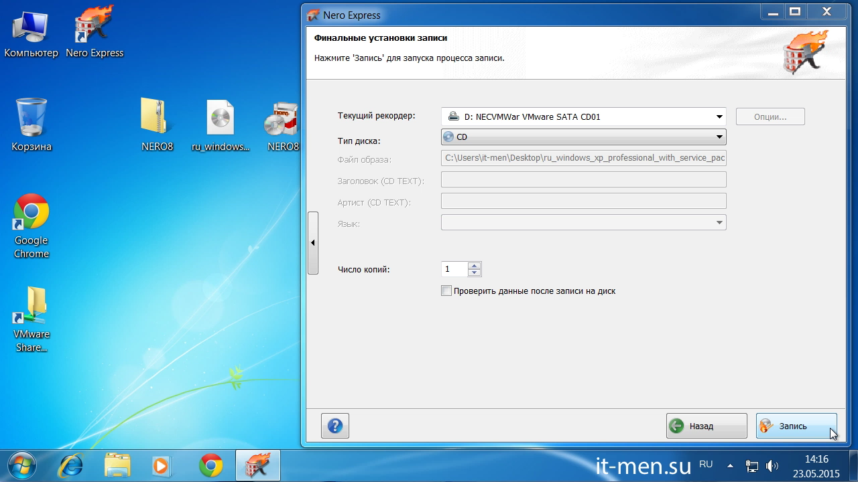Collapse the side panel arrow handle

pyautogui.click(x=313, y=243)
